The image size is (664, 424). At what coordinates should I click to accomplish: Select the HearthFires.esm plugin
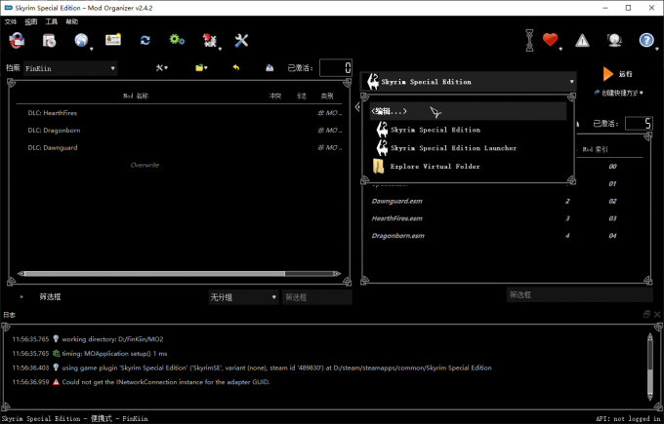504,218
